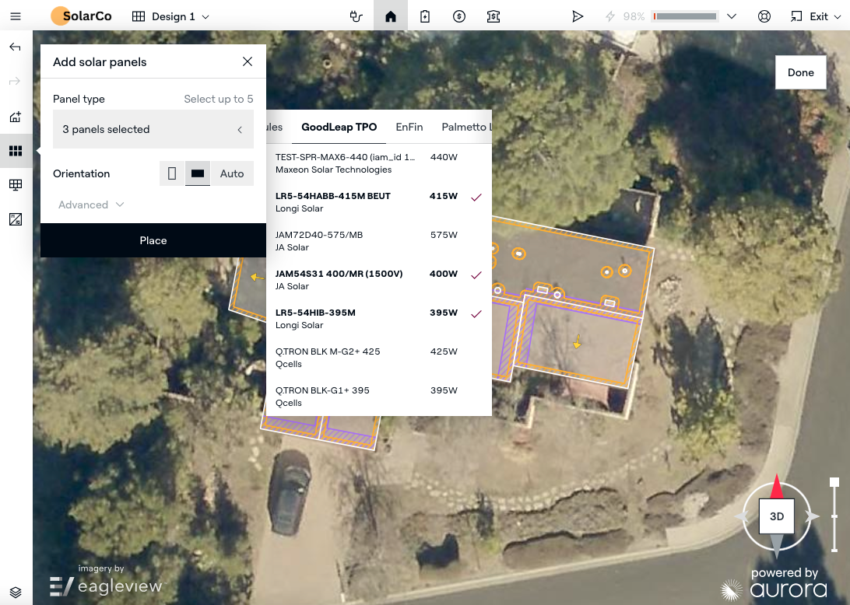Image resolution: width=850 pixels, height=605 pixels.
Task: Open the Design 1 dropdown
Action: (x=171, y=16)
